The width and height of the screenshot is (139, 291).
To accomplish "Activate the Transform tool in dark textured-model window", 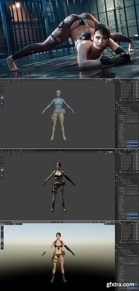I will point(2,170).
